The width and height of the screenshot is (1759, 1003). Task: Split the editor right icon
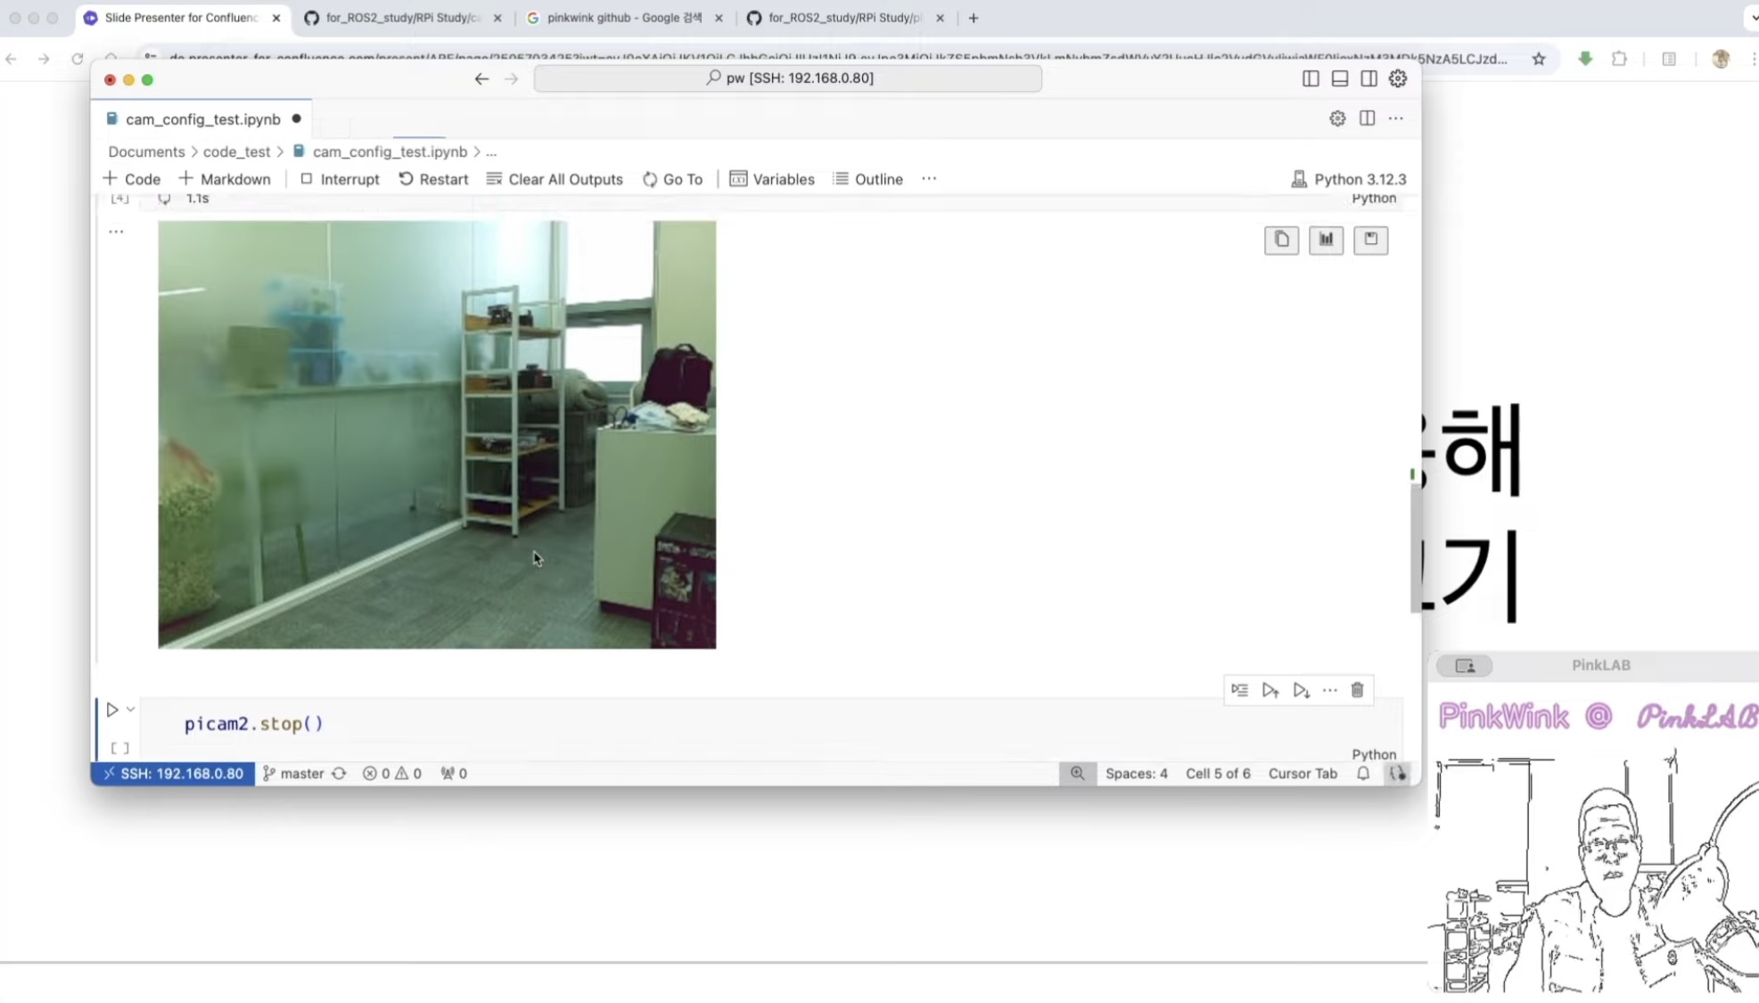click(1367, 119)
